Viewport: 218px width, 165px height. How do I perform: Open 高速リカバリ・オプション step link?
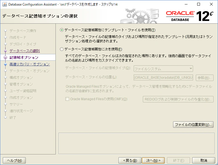29,64
